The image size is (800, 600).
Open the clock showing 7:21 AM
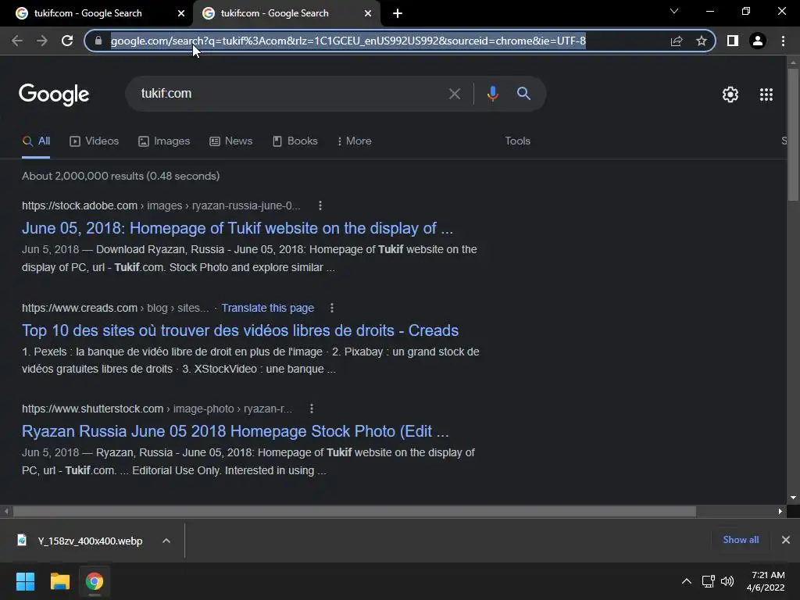(x=766, y=581)
